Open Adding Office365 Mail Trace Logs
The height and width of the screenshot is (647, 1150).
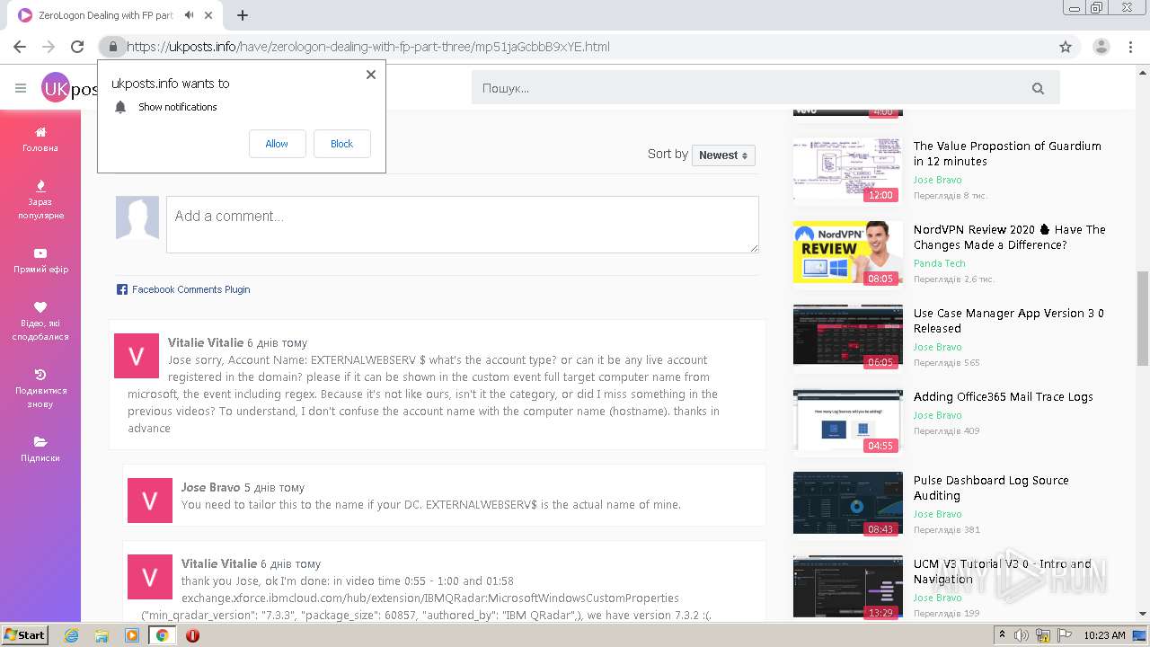(x=1004, y=396)
